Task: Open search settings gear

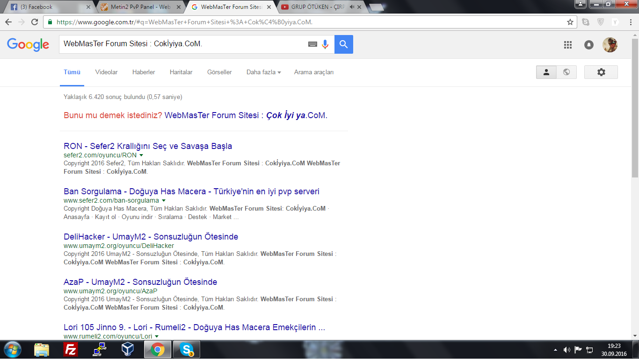Action: (x=601, y=72)
